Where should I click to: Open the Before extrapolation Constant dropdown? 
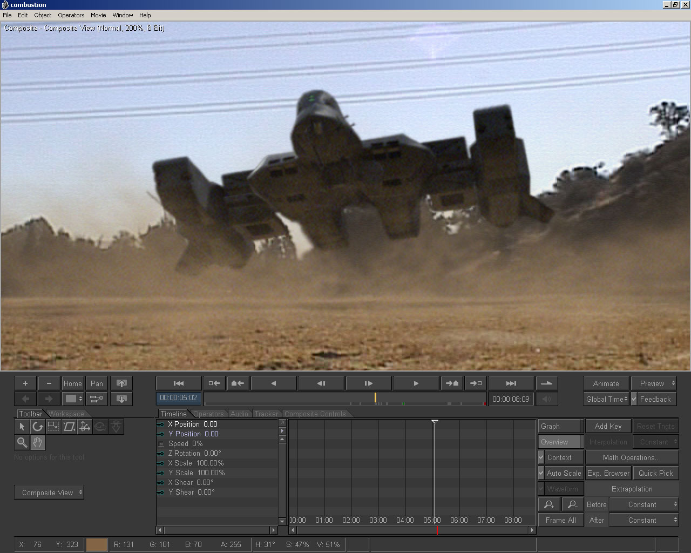pyautogui.click(x=644, y=504)
